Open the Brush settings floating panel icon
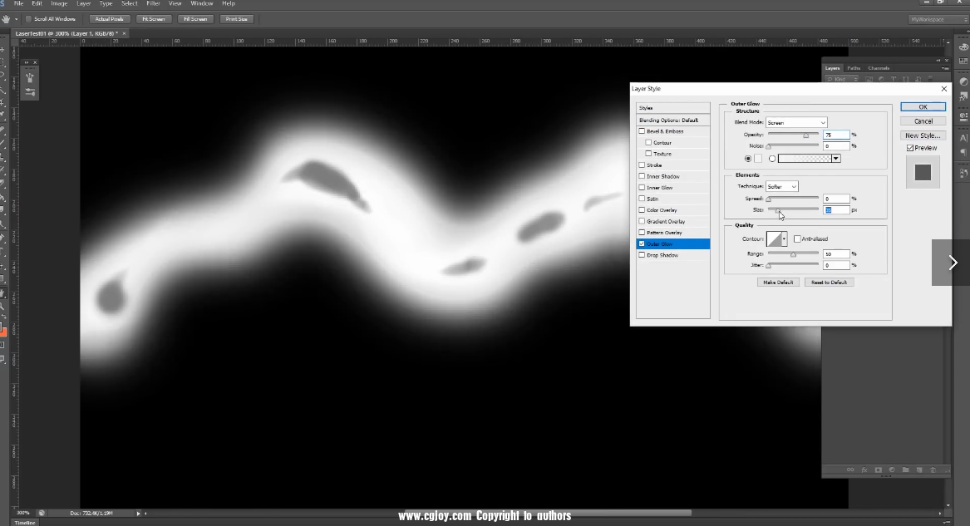Viewport: 970px width, 526px height. (x=30, y=92)
